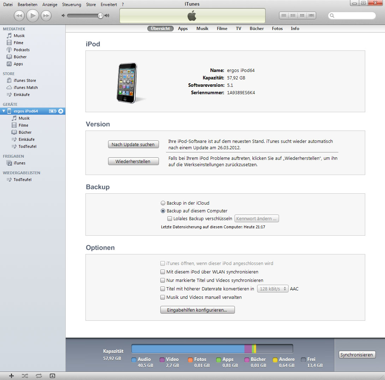This screenshot has height=380, width=385.
Task: Click the battery icon next to ergos iPod64
Action: pyautogui.click(x=53, y=111)
